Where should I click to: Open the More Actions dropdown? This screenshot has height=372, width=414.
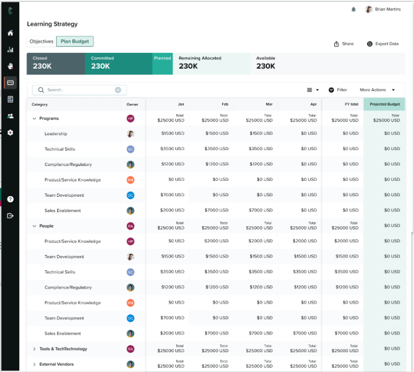pos(377,90)
